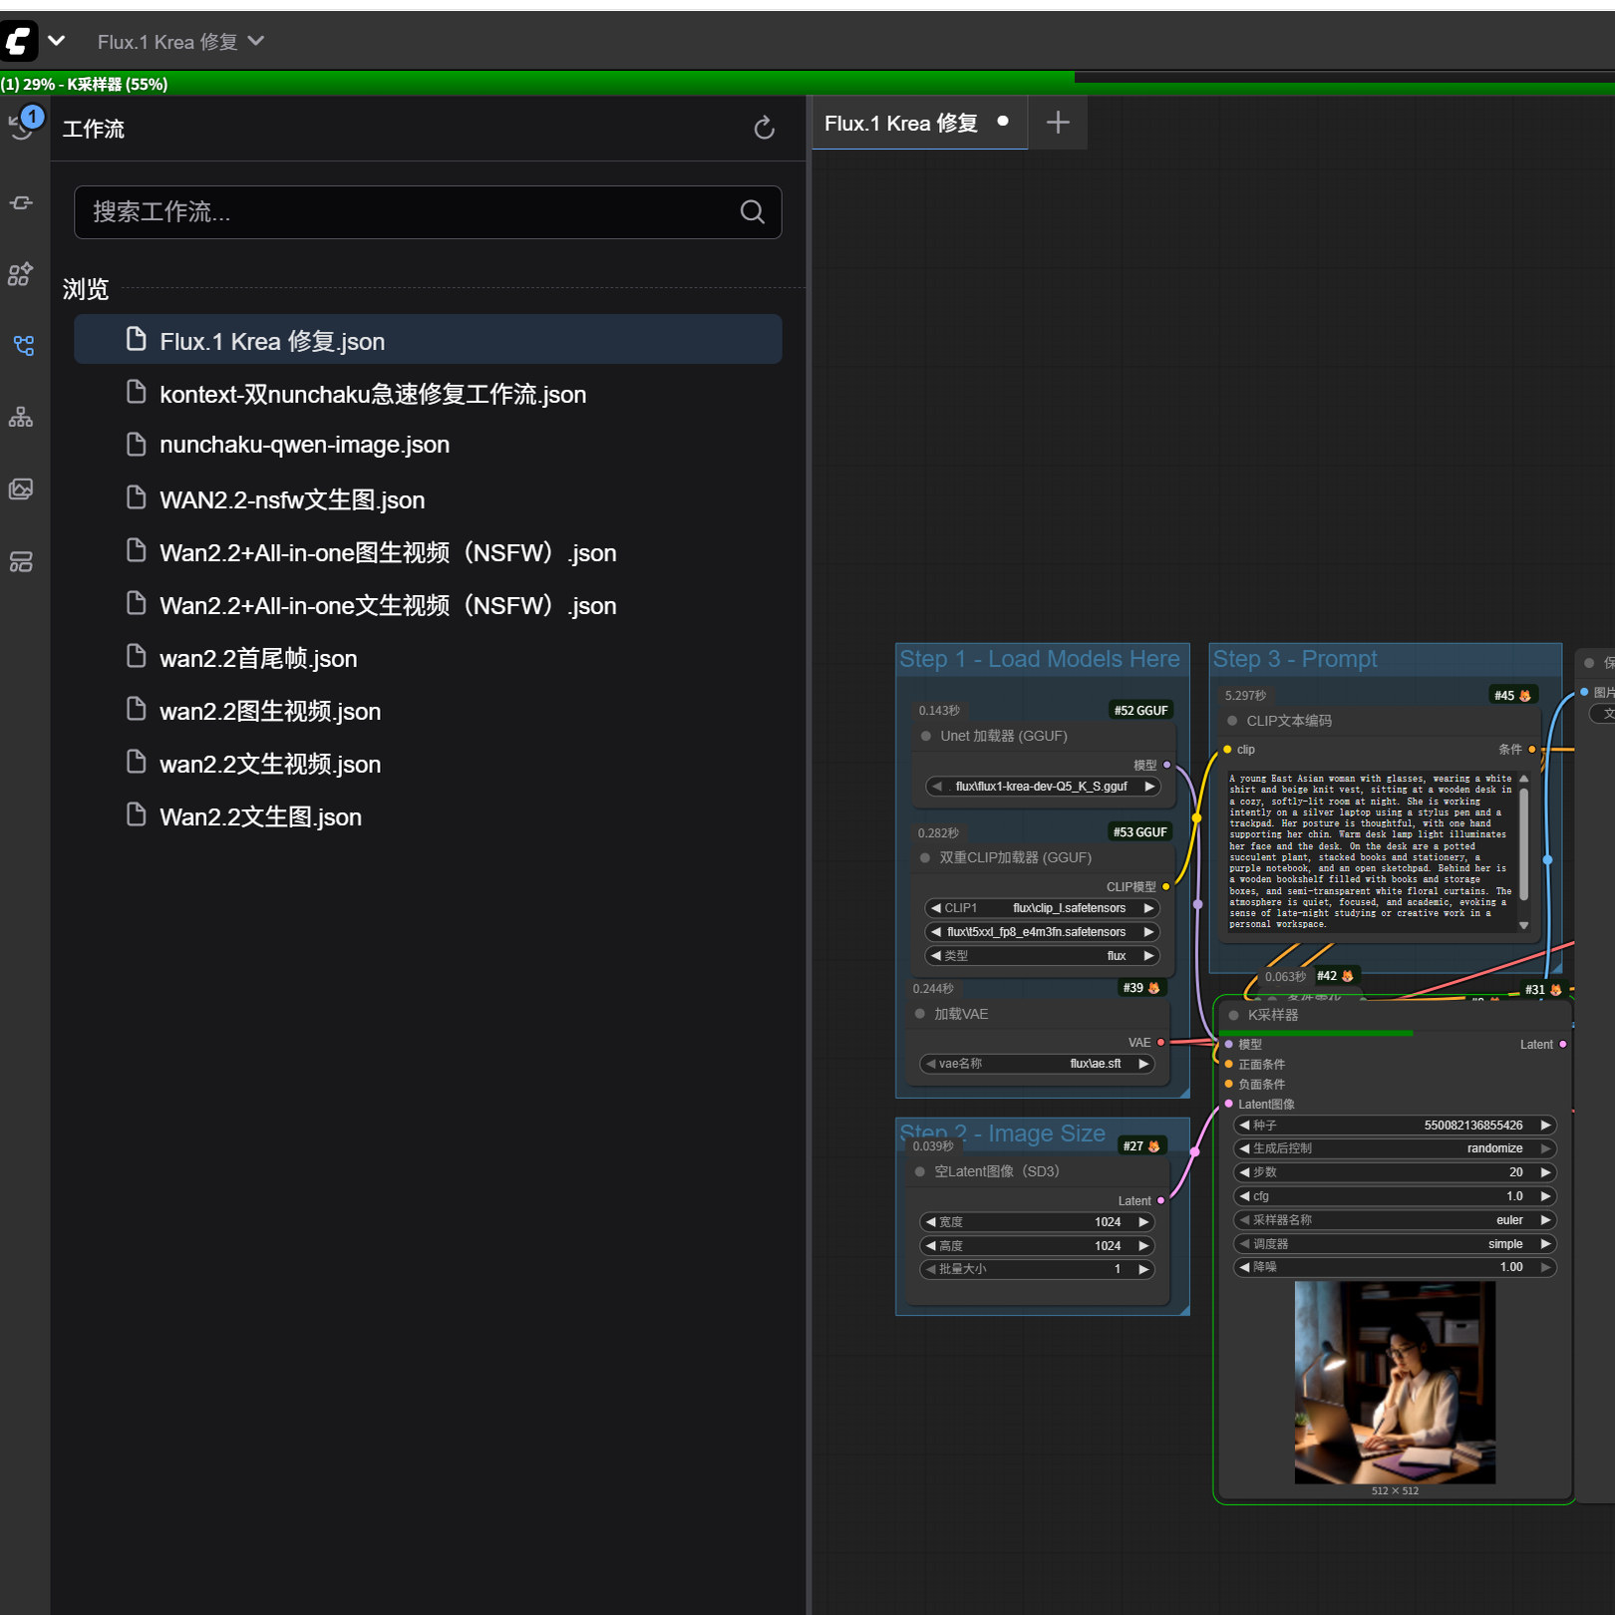This screenshot has width=1615, height=1615.
Task: Switch to the Flux.1 Krea 修复 canvas tab
Action: [x=901, y=124]
